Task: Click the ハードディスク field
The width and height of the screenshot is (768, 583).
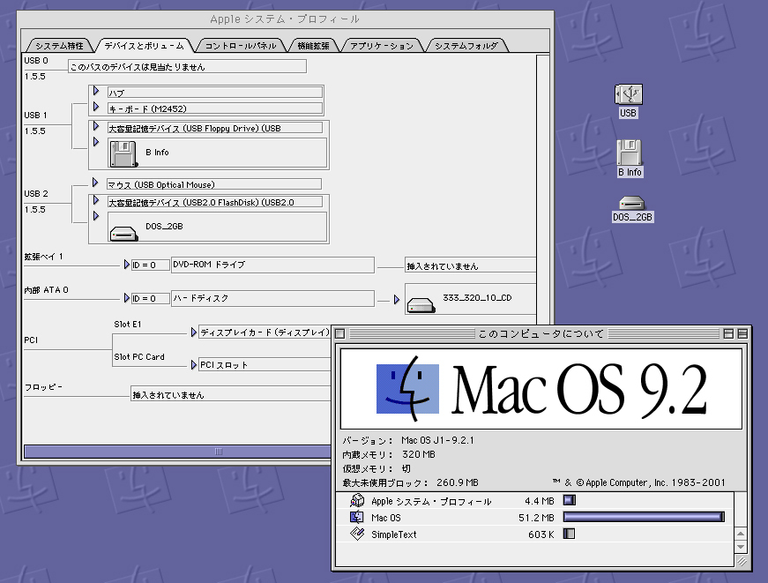Action: click(x=272, y=298)
